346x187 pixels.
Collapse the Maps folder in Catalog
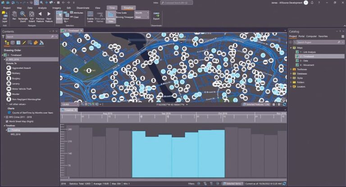coord(291,48)
